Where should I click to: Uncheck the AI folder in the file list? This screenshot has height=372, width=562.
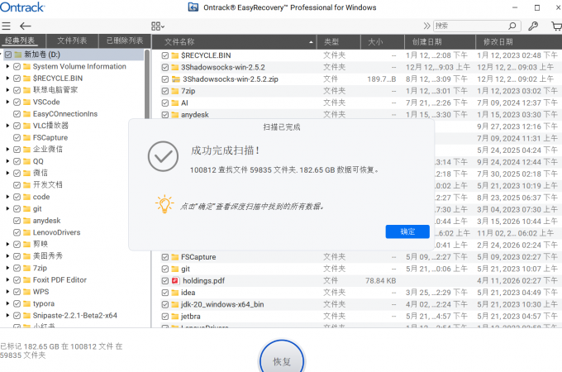click(x=164, y=103)
